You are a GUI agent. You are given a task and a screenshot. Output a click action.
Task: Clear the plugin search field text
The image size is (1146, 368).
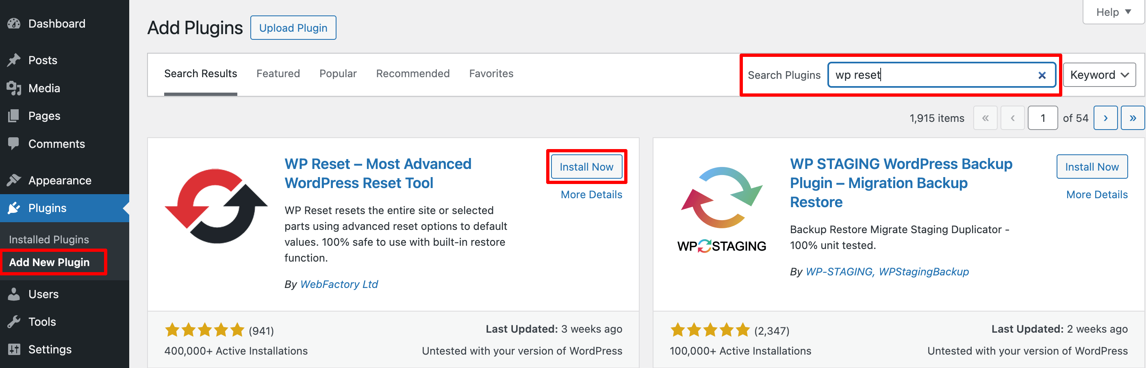click(x=1042, y=75)
